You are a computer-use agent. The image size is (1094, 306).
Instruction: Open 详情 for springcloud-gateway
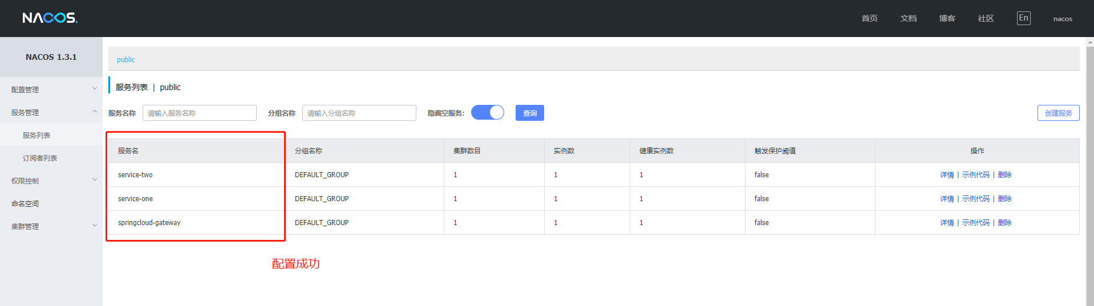tap(947, 223)
